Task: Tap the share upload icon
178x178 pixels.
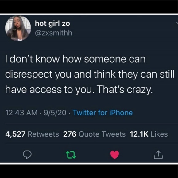Action: [158, 155]
